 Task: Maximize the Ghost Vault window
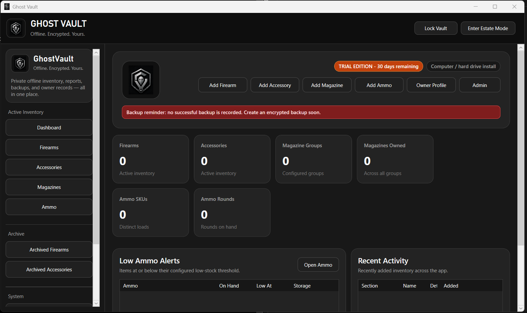(495, 7)
